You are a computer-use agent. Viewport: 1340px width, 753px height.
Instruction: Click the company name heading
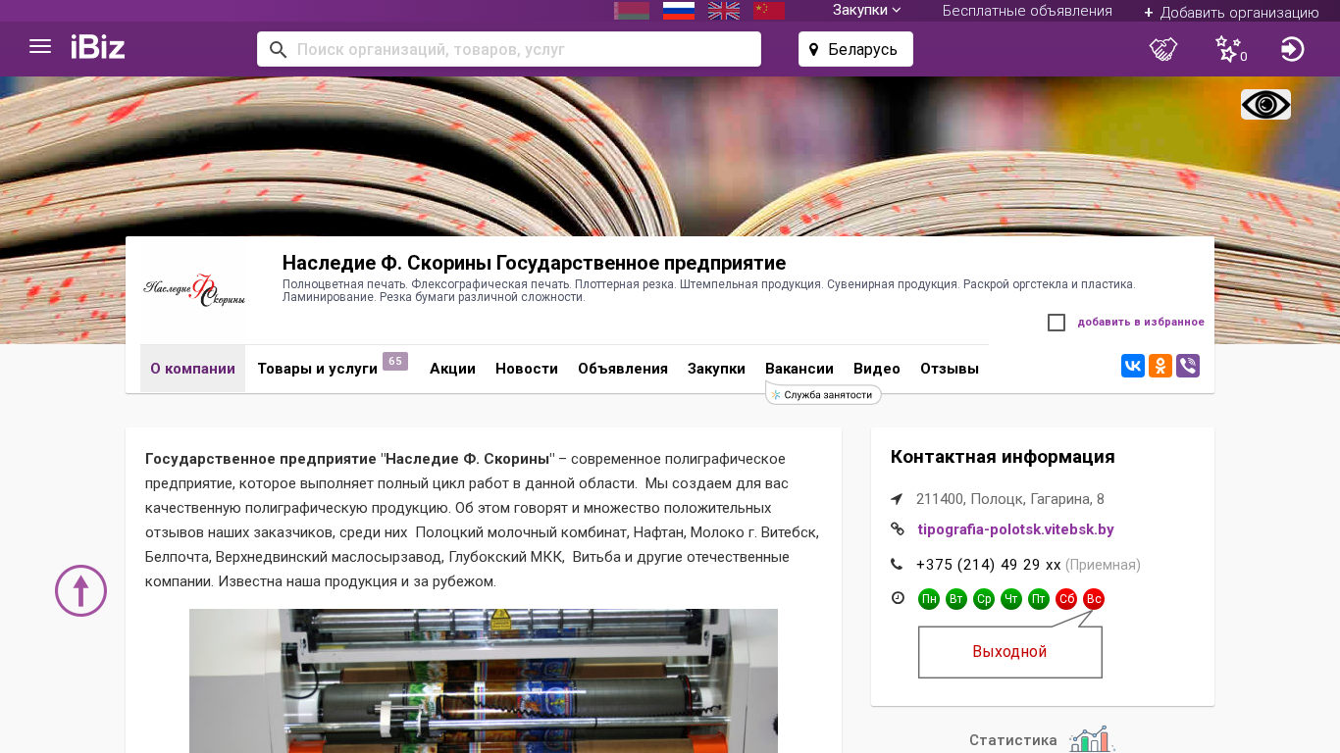coord(534,263)
